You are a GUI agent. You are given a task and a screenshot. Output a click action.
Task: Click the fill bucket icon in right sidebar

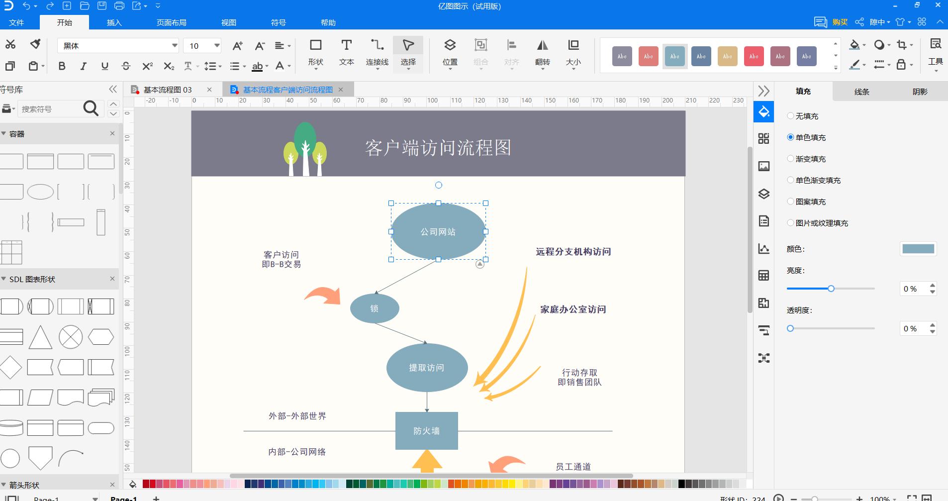tap(764, 111)
